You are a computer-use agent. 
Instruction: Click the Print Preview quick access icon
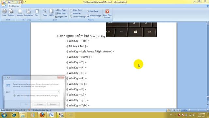click(21, 2)
